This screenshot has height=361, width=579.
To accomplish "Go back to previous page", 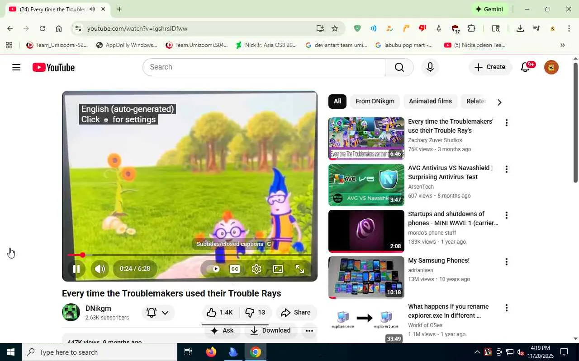I will (10, 28).
